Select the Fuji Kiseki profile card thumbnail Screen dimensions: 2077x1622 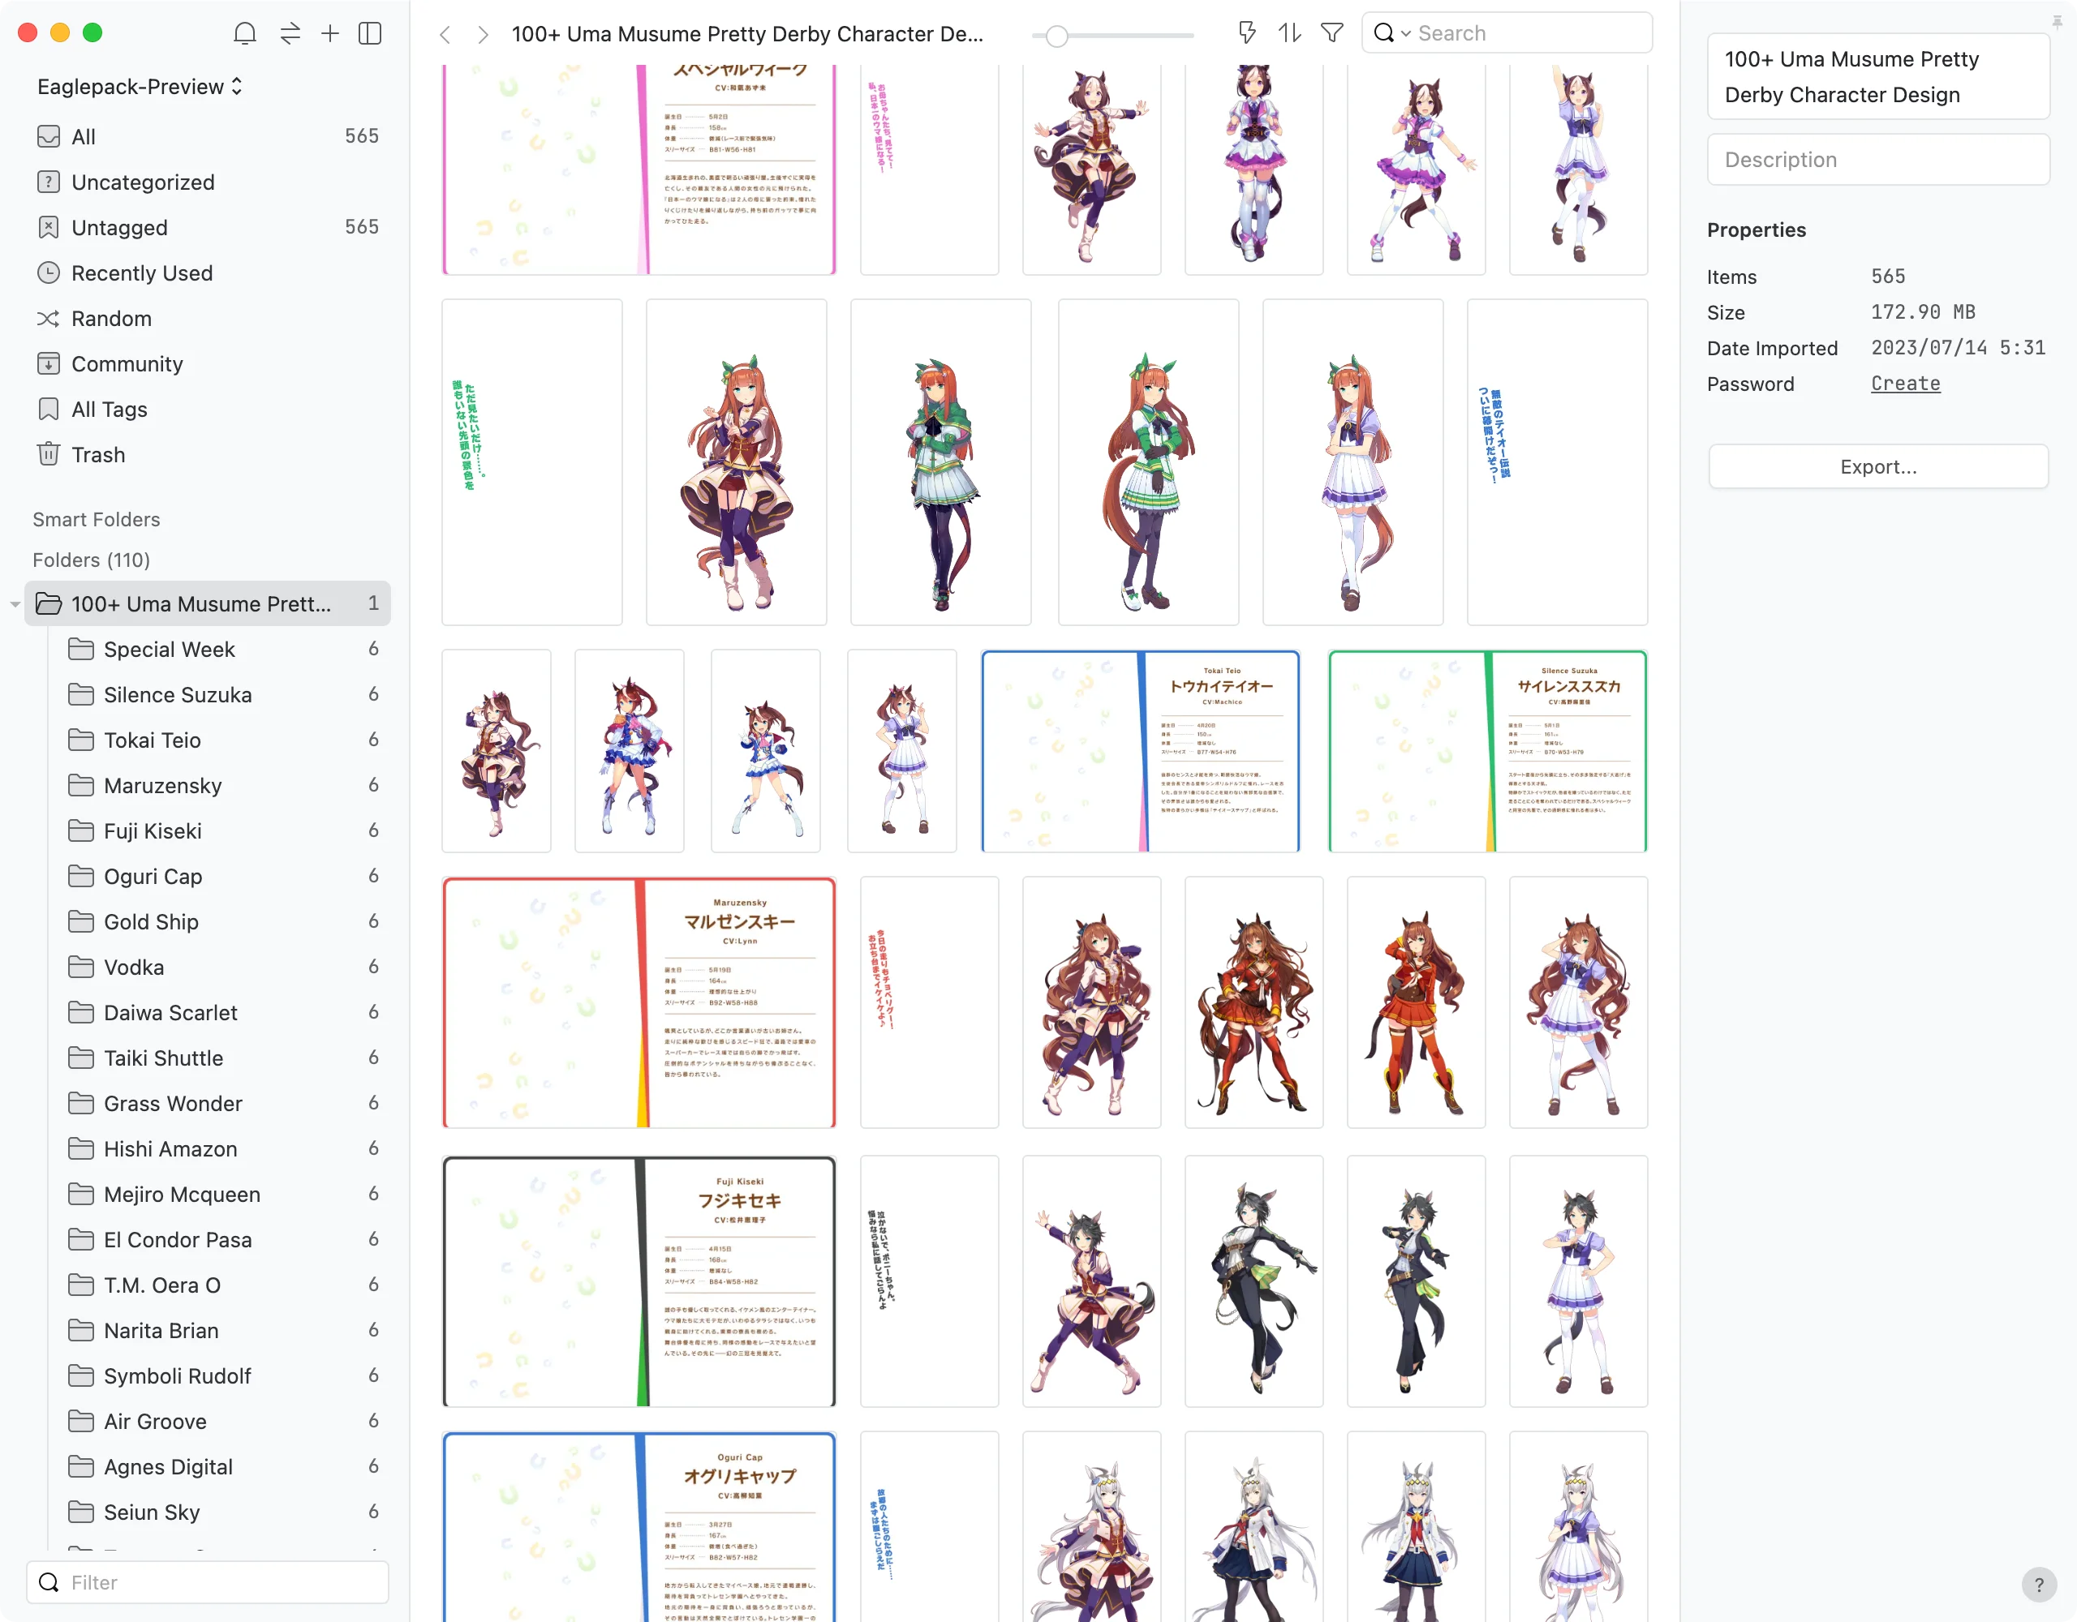click(x=639, y=1281)
